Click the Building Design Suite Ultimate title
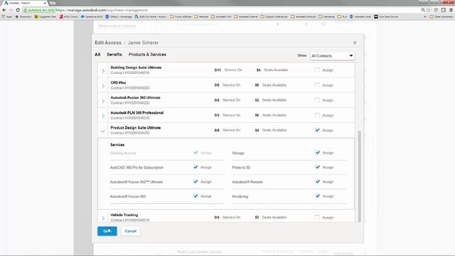The image size is (455, 256). tap(136, 68)
